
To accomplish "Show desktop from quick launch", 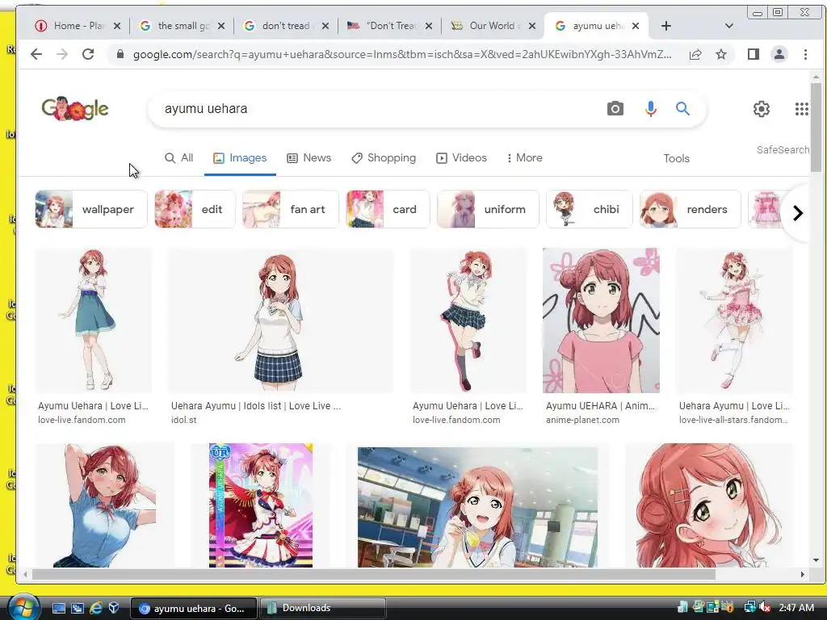I will click(59, 608).
